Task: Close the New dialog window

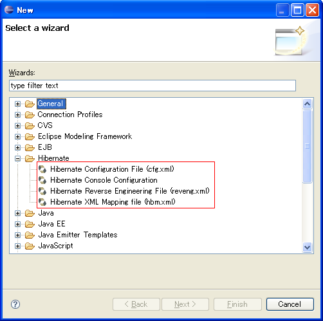Action: [312, 10]
